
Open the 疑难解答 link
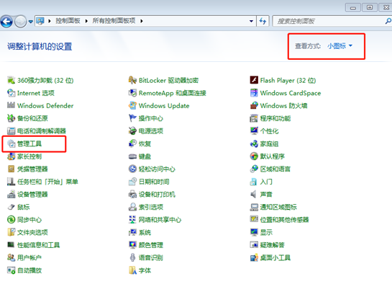pos(273,245)
